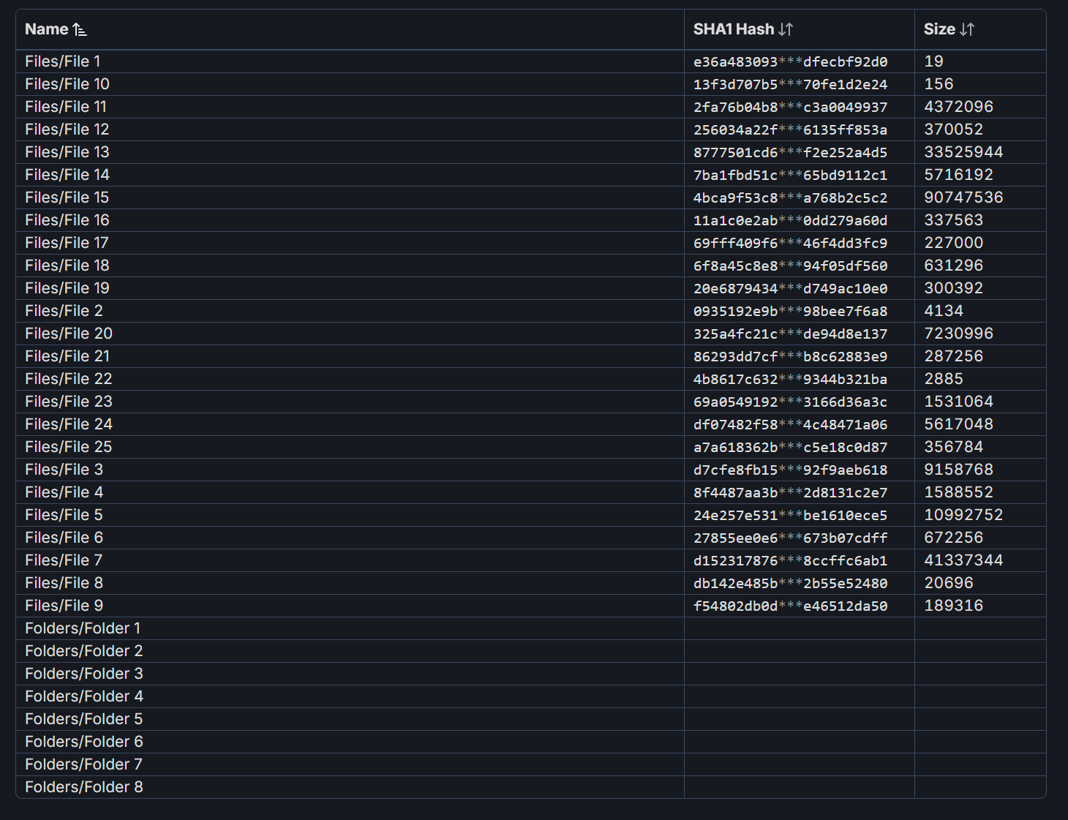Click the Folders/Folder 6 row
This screenshot has width=1068, height=820.
pos(84,742)
